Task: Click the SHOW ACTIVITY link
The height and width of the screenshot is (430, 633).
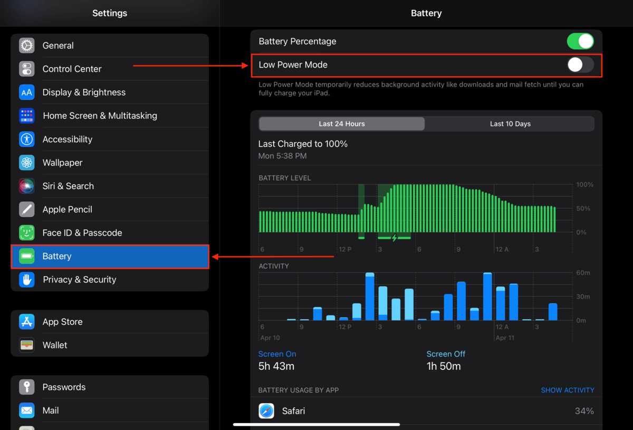Action: click(x=568, y=390)
